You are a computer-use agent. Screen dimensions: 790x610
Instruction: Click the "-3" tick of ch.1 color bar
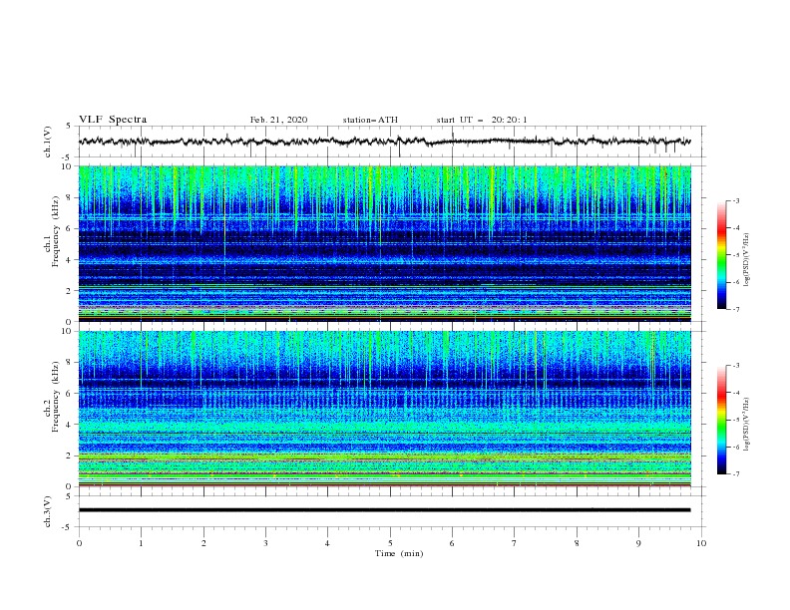pyautogui.click(x=735, y=200)
